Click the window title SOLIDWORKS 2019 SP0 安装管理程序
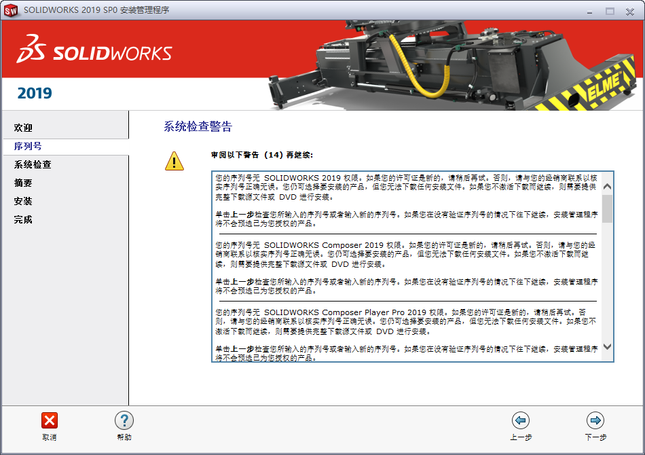645x455 pixels. 96,10
